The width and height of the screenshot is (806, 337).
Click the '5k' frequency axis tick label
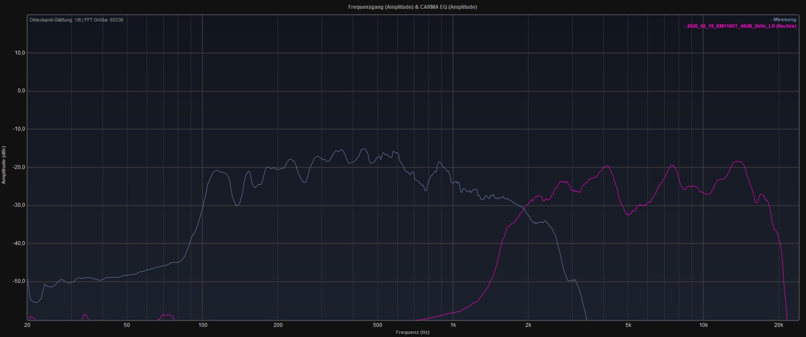click(x=628, y=326)
